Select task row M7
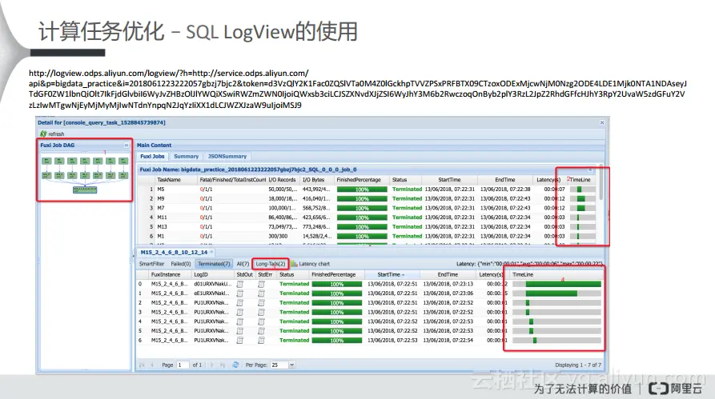This screenshot has width=715, height=399. pyautogui.click(x=368, y=208)
